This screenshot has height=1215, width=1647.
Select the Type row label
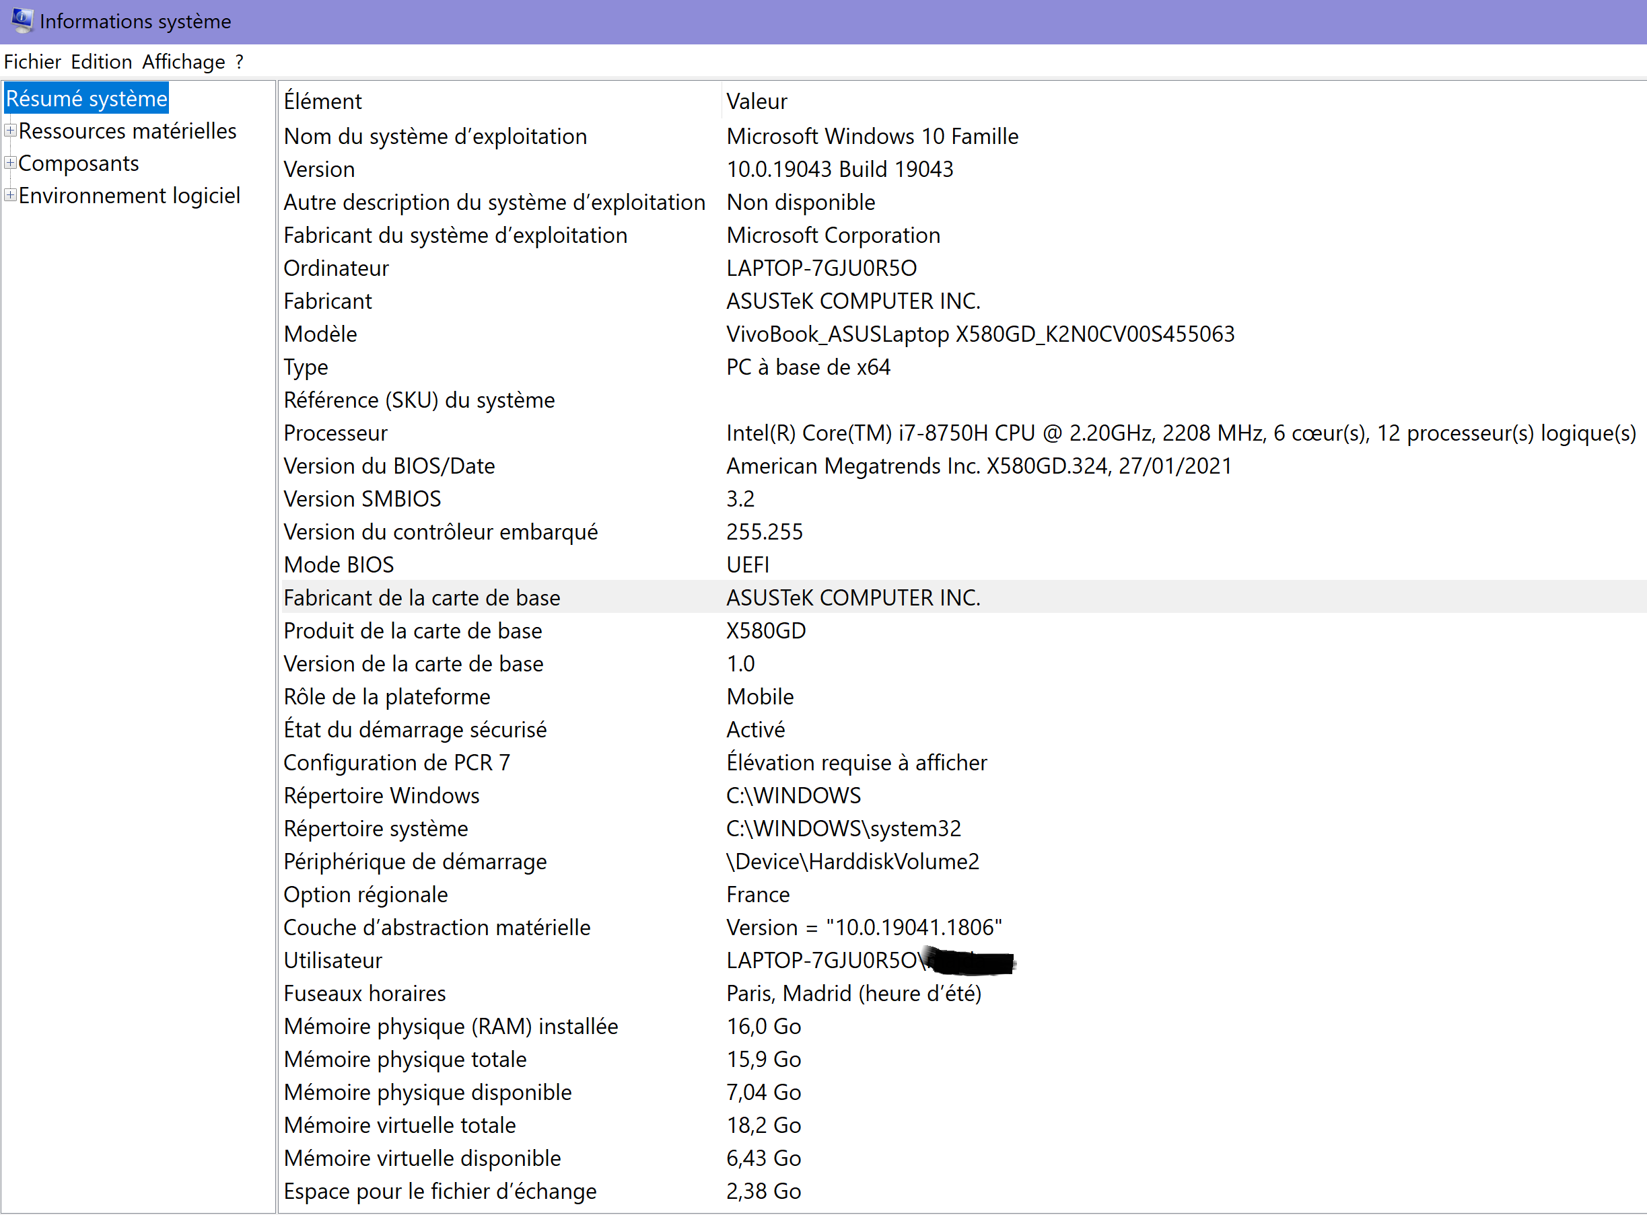pyautogui.click(x=306, y=368)
